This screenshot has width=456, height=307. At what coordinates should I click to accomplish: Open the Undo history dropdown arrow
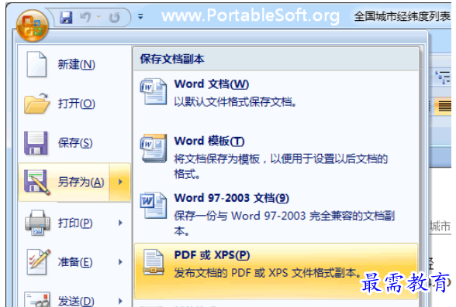[x=98, y=17]
